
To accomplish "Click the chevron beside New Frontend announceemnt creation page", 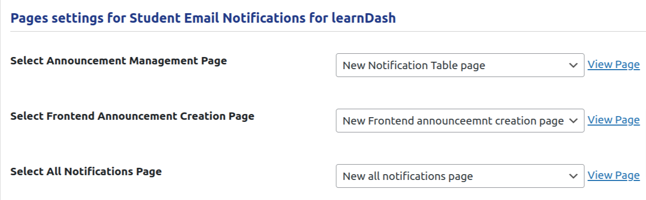I will click(573, 121).
